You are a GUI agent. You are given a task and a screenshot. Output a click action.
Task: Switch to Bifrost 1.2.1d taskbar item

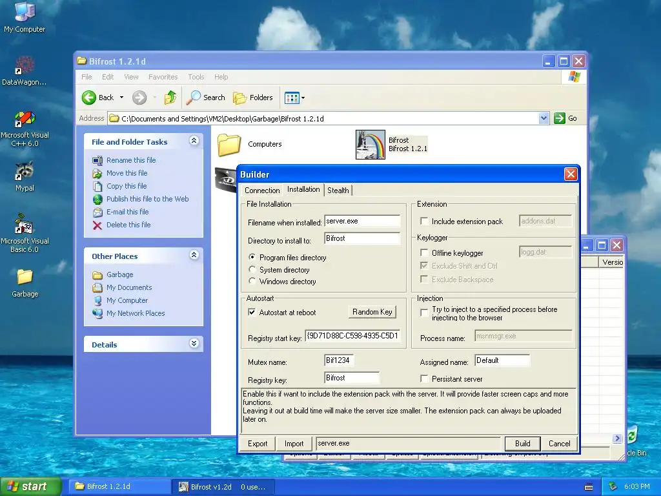(x=119, y=486)
